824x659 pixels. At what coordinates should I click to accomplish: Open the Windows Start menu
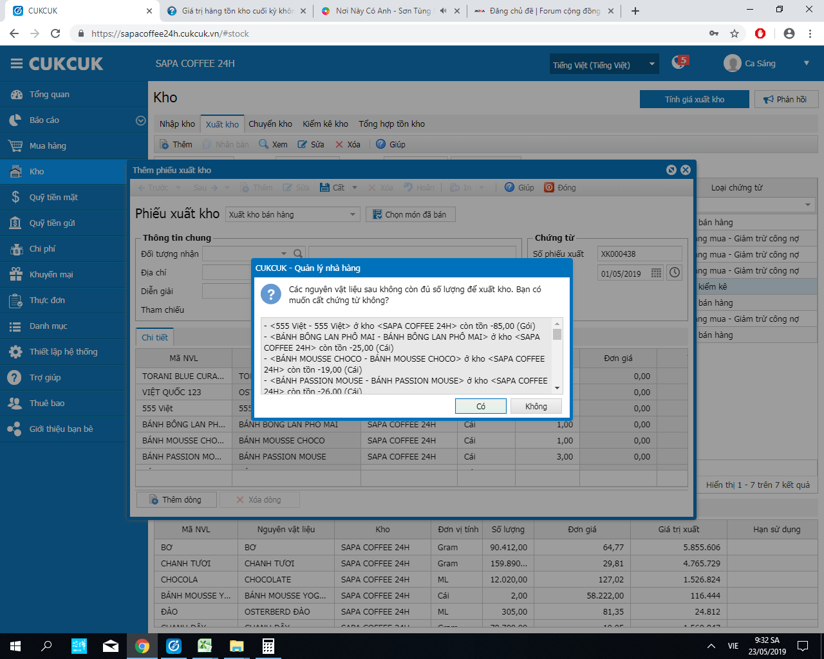click(x=15, y=645)
